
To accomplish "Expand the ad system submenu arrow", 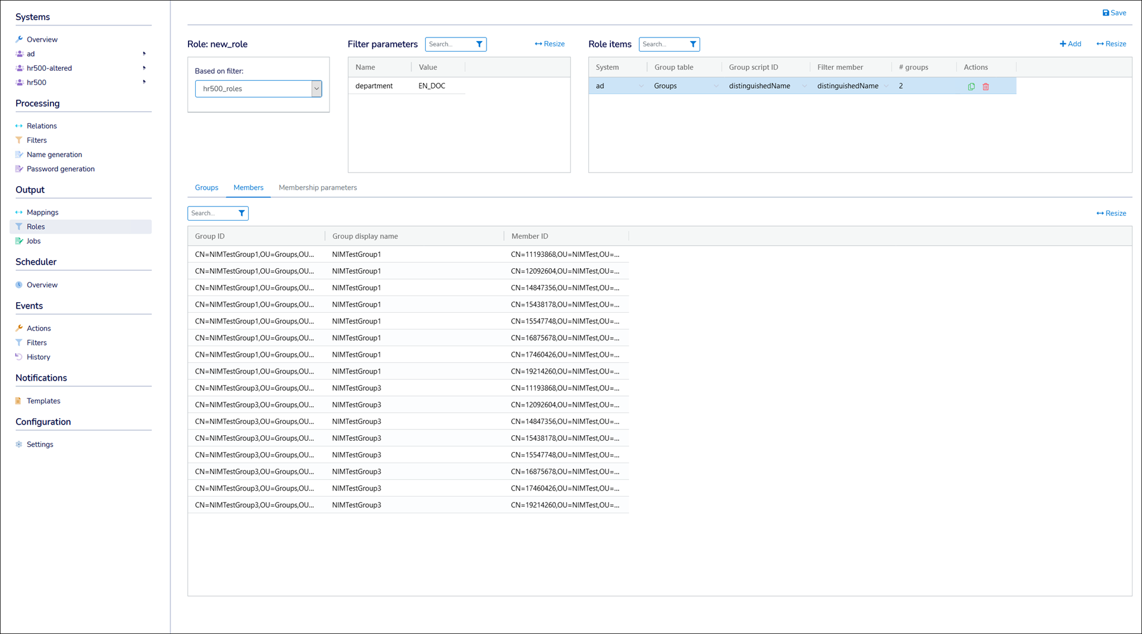I will click(144, 54).
